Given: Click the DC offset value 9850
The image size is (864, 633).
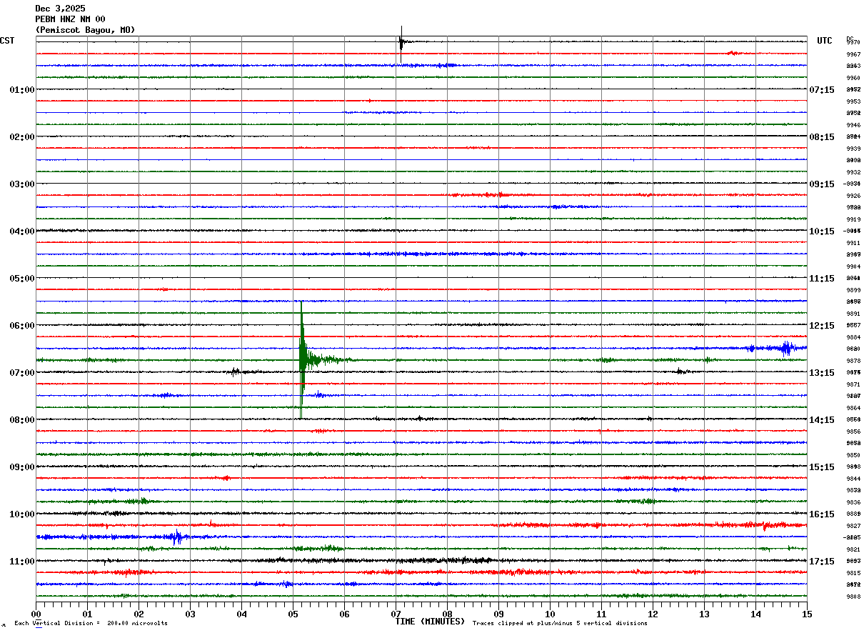Looking at the screenshot, I should coord(853,455).
